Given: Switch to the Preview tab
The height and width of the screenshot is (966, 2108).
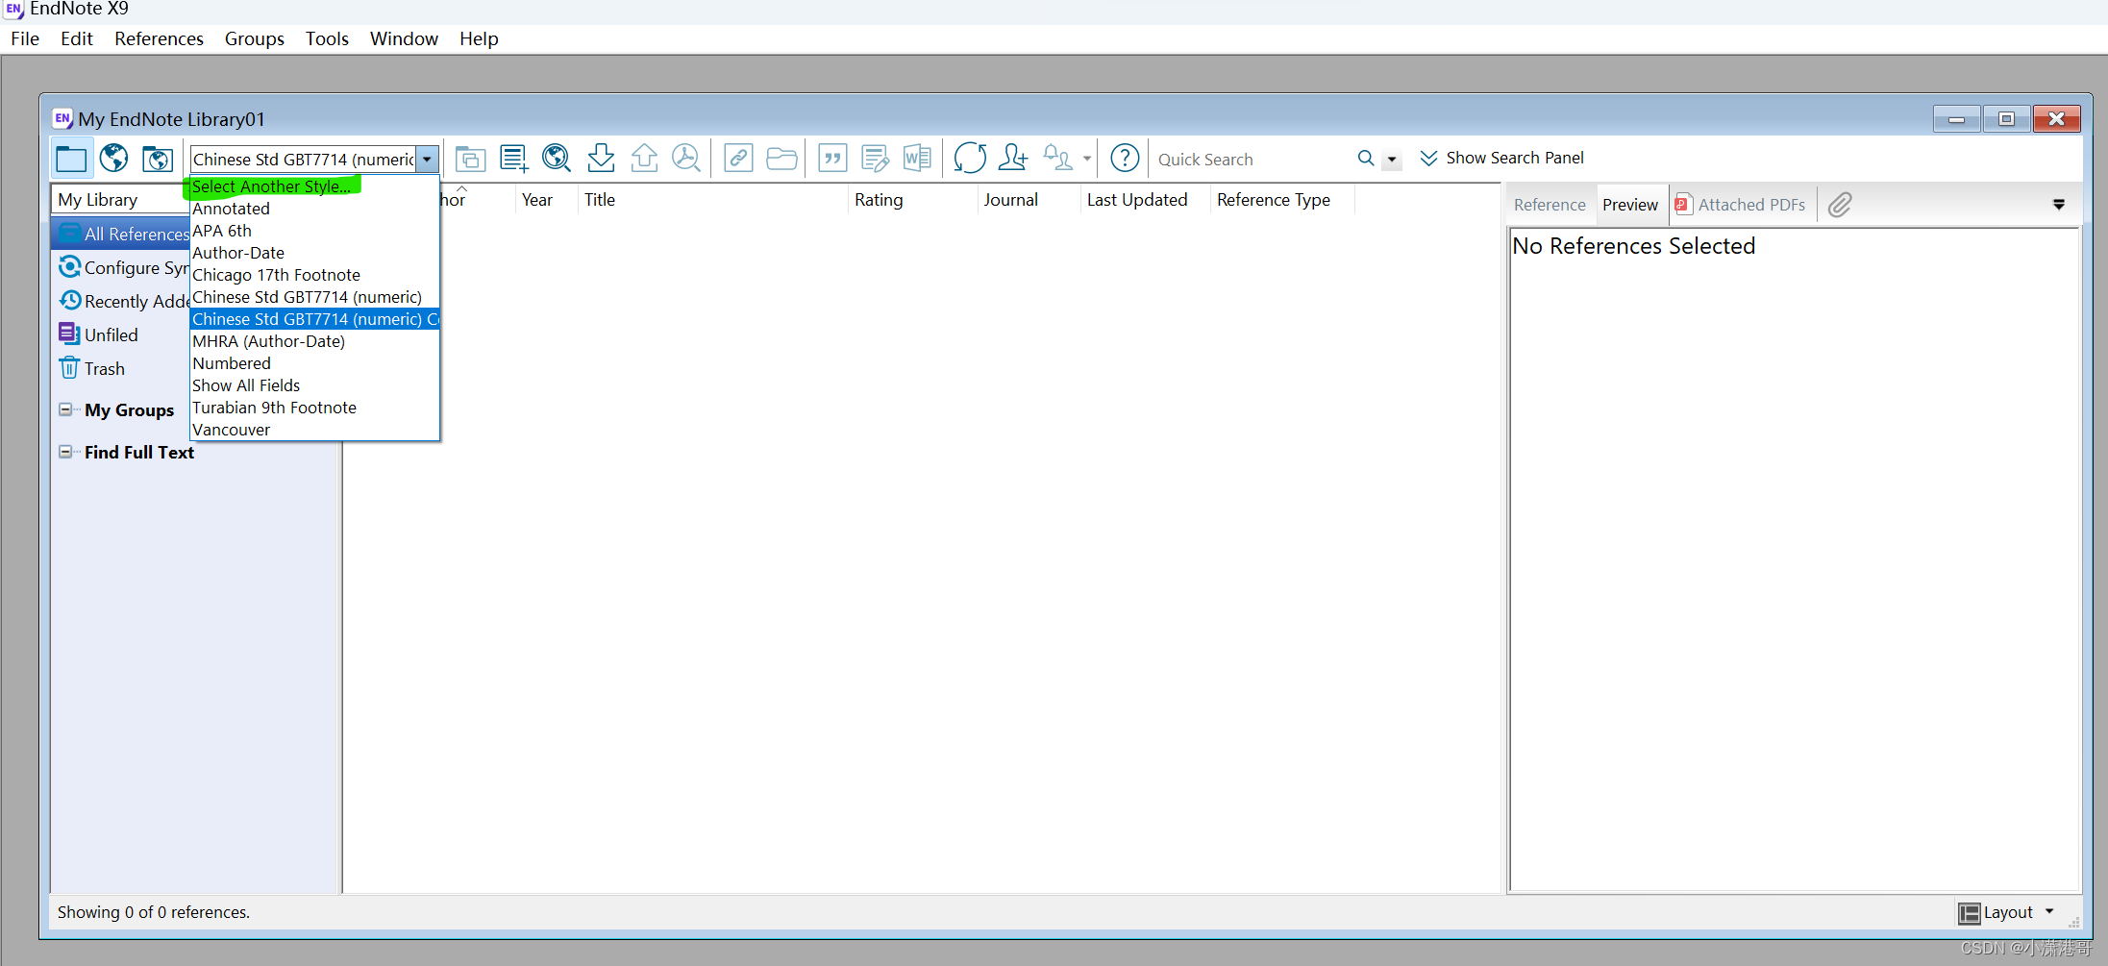Looking at the screenshot, I should 1630,205.
